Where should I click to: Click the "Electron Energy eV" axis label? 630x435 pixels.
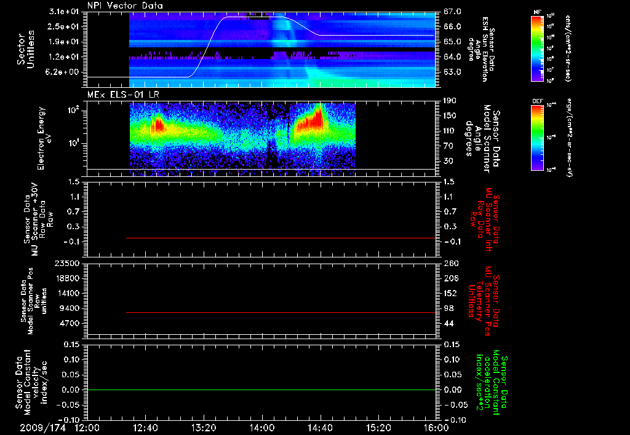pyautogui.click(x=46, y=138)
